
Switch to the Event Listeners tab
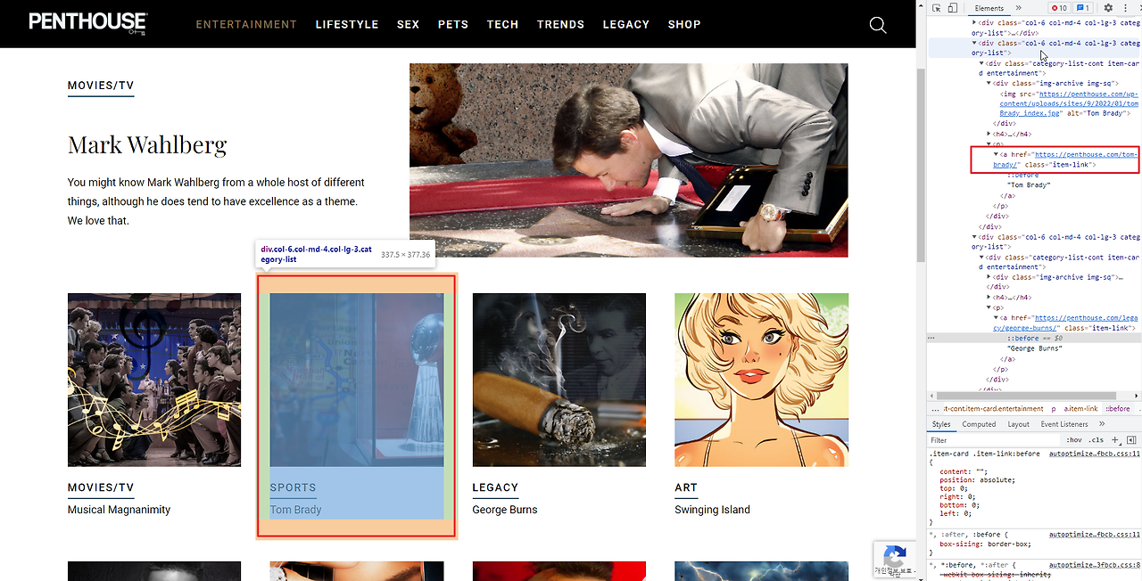coord(1064,424)
